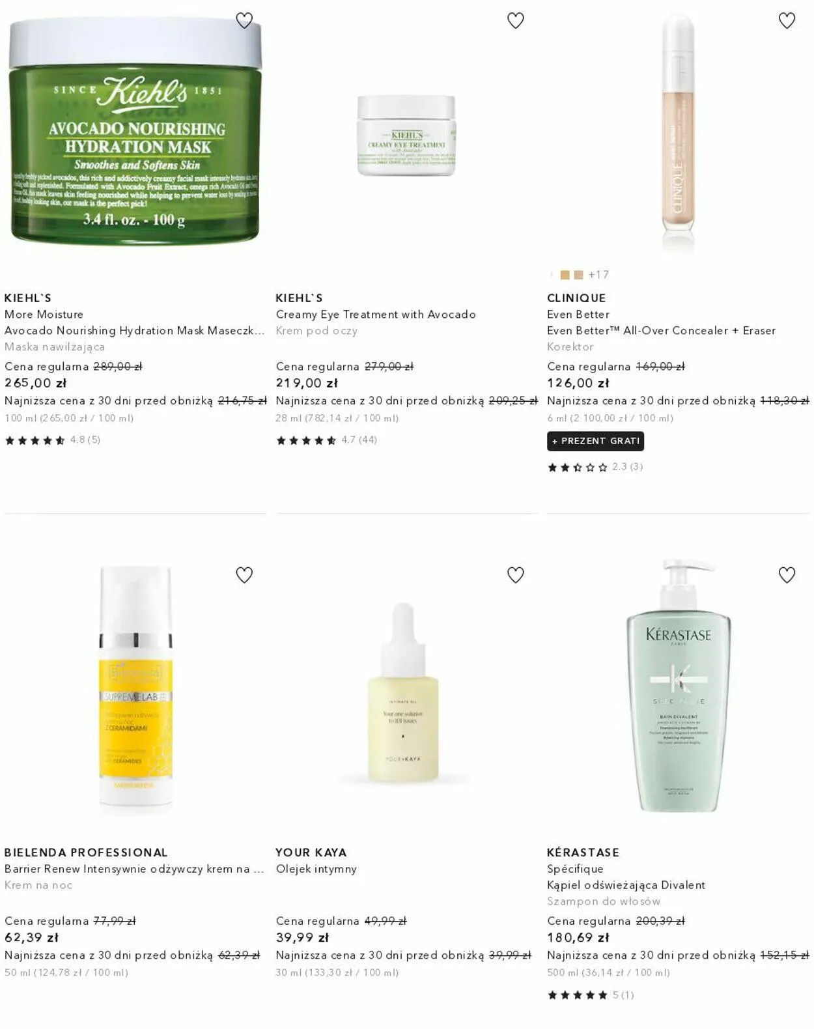This screenshot has height=1029, width=814.
Task: Select the darker beige concealer shade swatch
Action: [x=578, y=275]
